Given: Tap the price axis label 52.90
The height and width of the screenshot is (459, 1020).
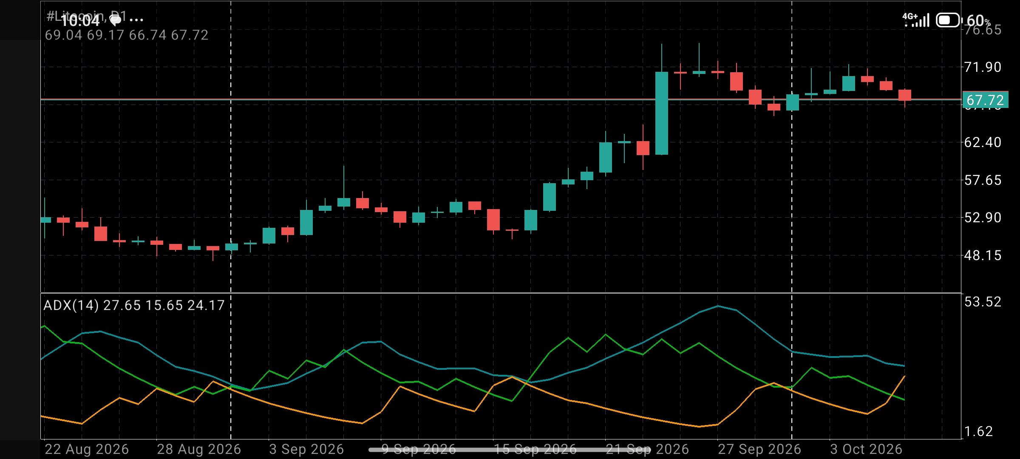Looking at the screenshot, I should pos(983,218).
